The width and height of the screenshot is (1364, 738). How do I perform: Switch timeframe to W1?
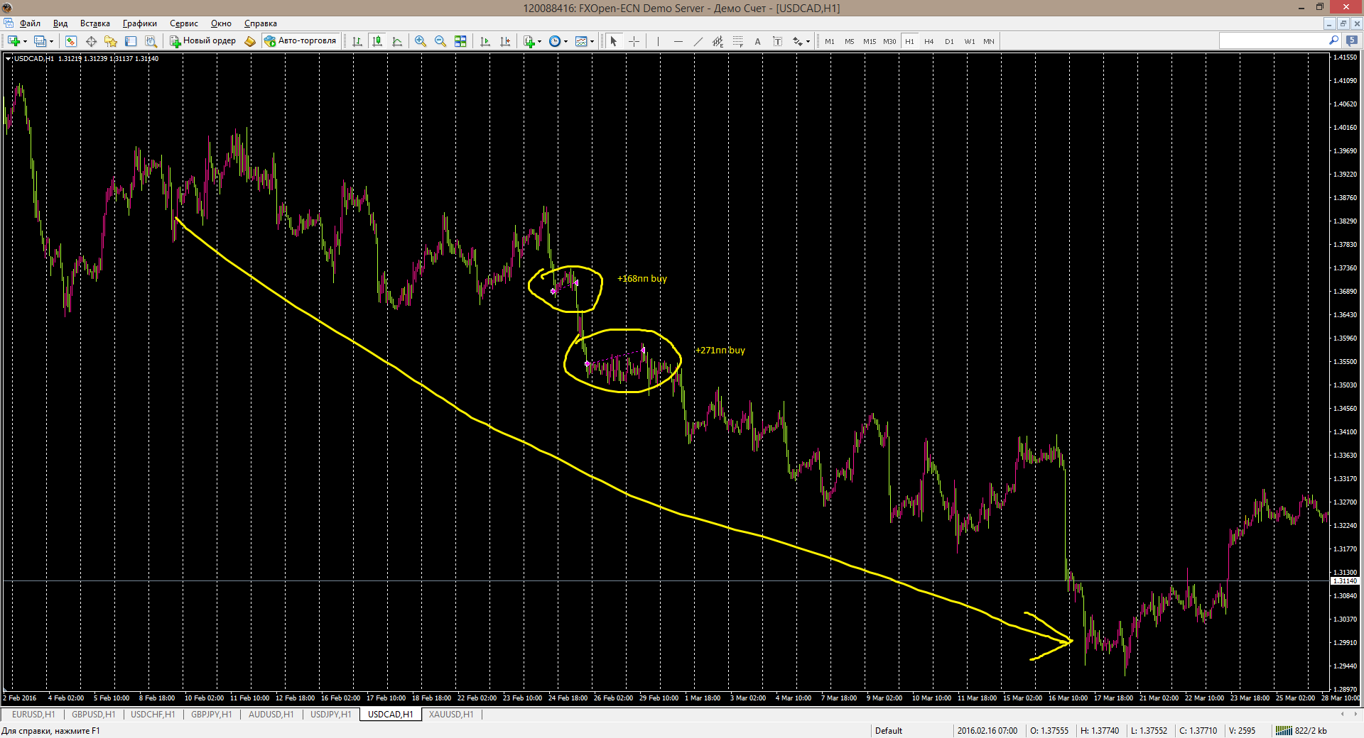coord(969,41)
